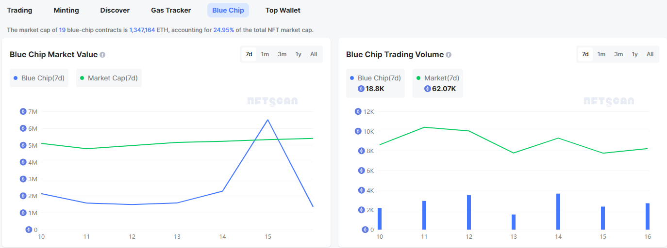Click the 1,347,164 ETH market cap figure
This screenshot has height=248, width=667.
pos(142,30)
